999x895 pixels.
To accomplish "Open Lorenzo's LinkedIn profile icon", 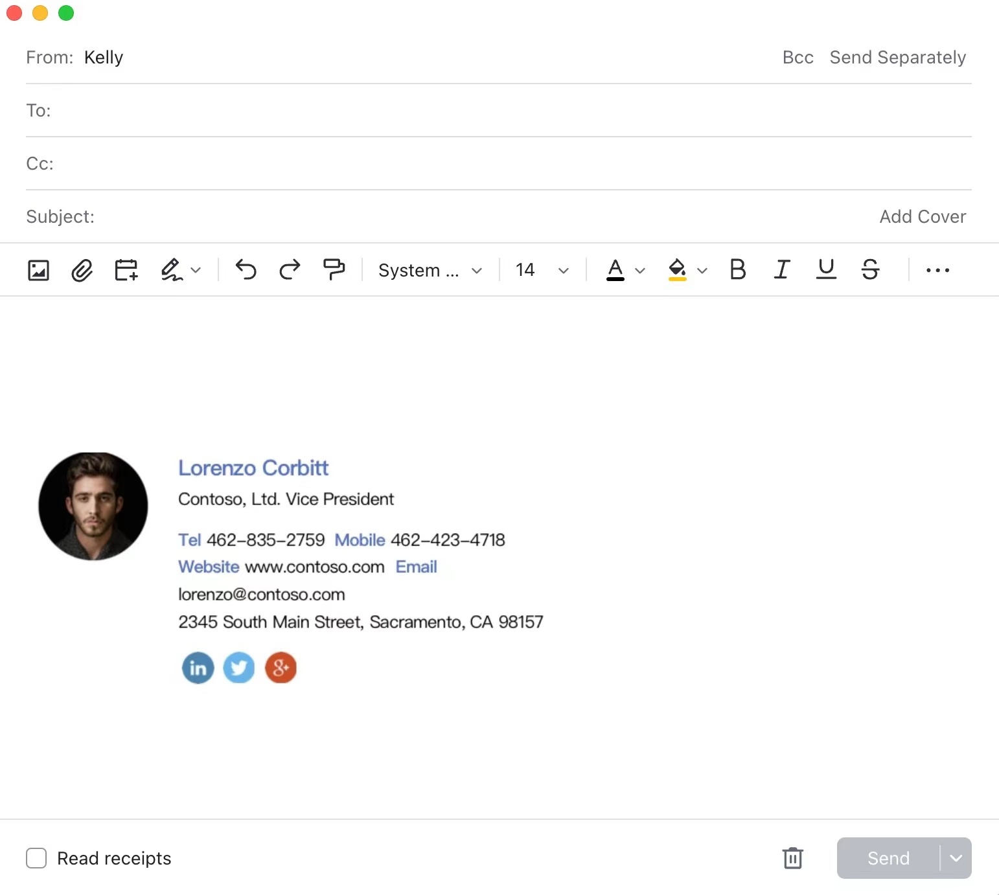I will coord(198,668).
